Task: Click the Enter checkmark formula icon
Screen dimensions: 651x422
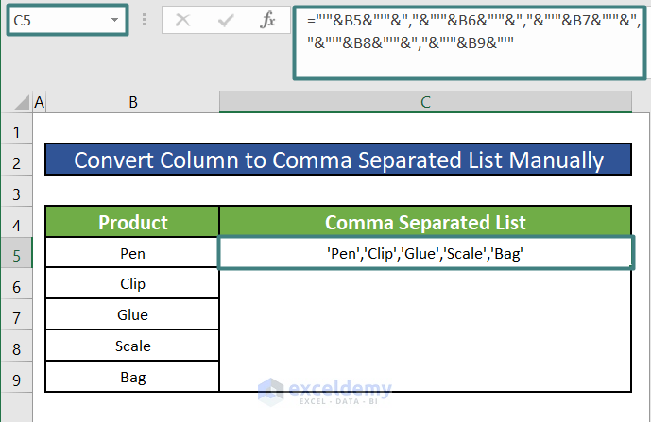Action: (x=226, y=20)
